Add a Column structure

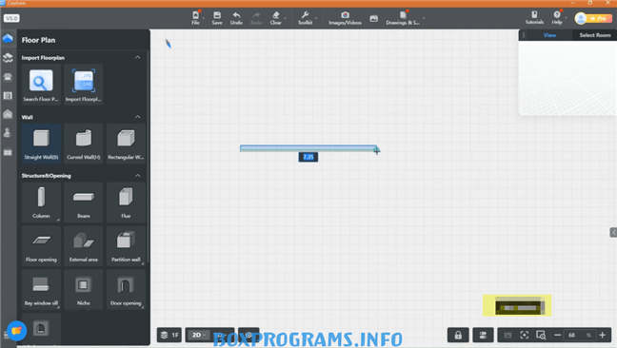click(41, 203)
